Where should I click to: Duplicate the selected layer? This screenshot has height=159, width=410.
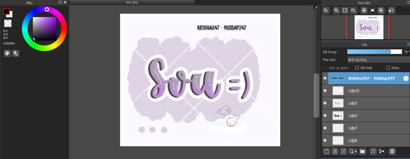(373, 151)
